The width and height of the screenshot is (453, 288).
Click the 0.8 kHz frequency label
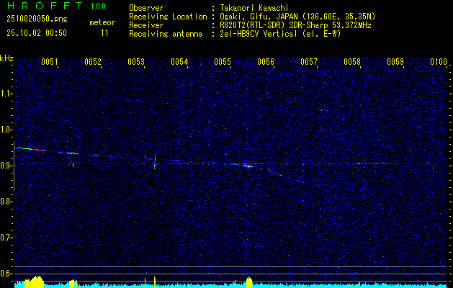7,202
